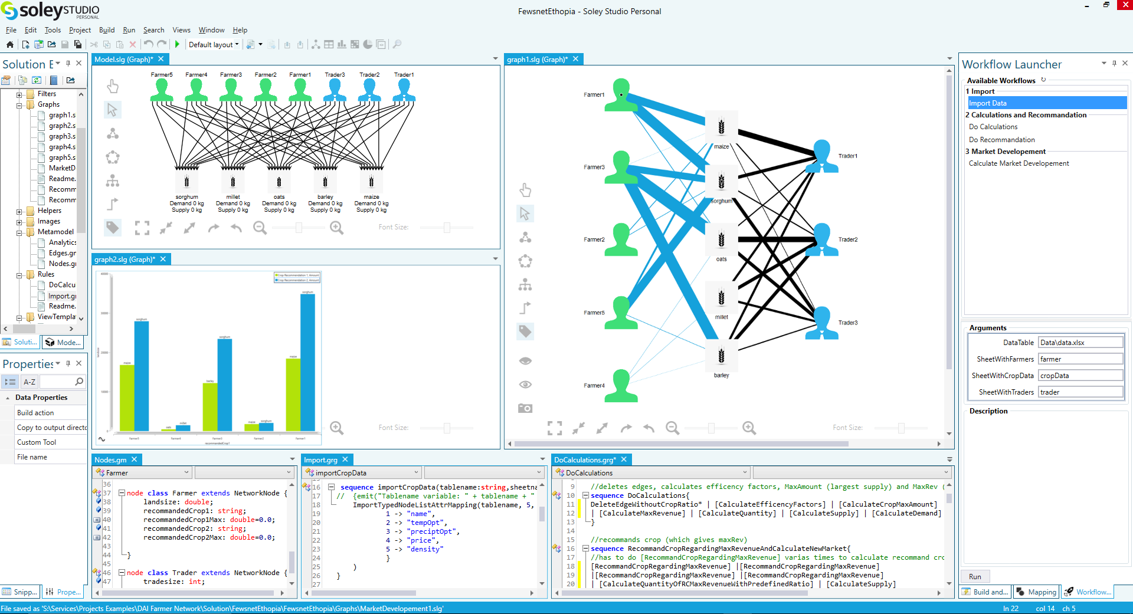Select the Do Calculations workflow
Screen dimensions: 1133x614
(x=993, y=127)
